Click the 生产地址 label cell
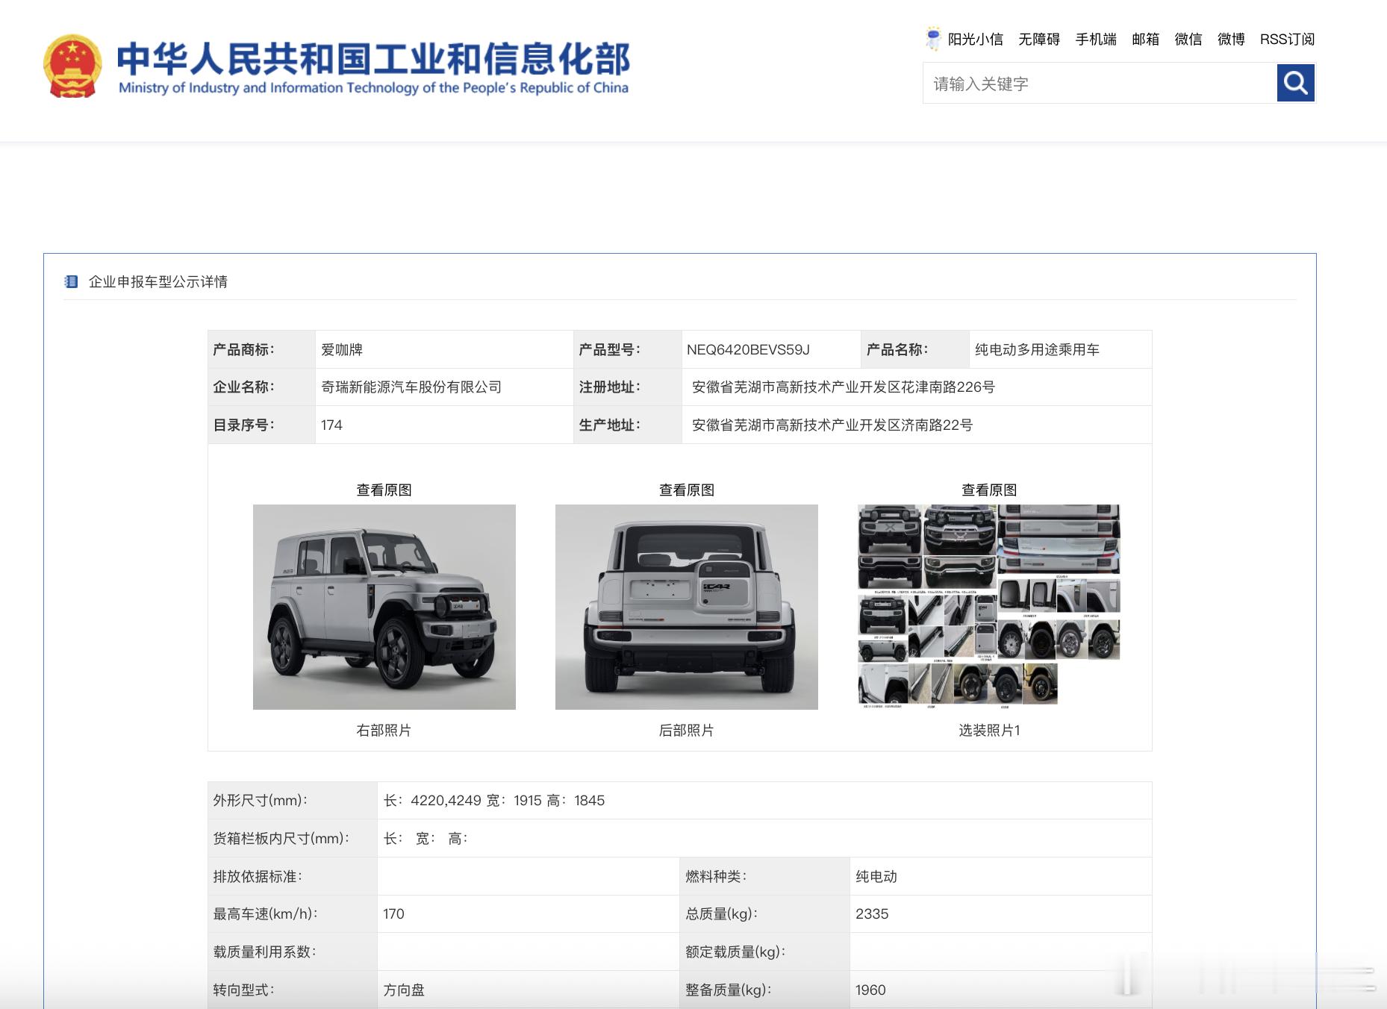 (x=627, y=425)
